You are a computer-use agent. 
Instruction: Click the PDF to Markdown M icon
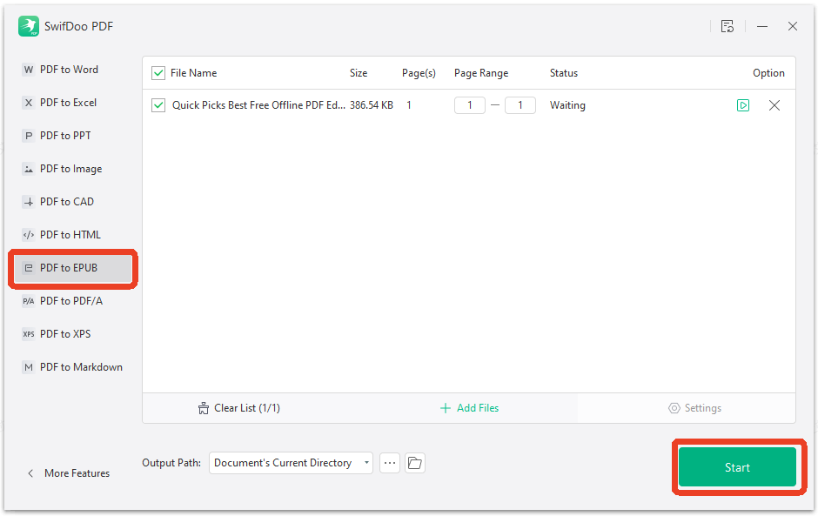[x=29, y=367]
